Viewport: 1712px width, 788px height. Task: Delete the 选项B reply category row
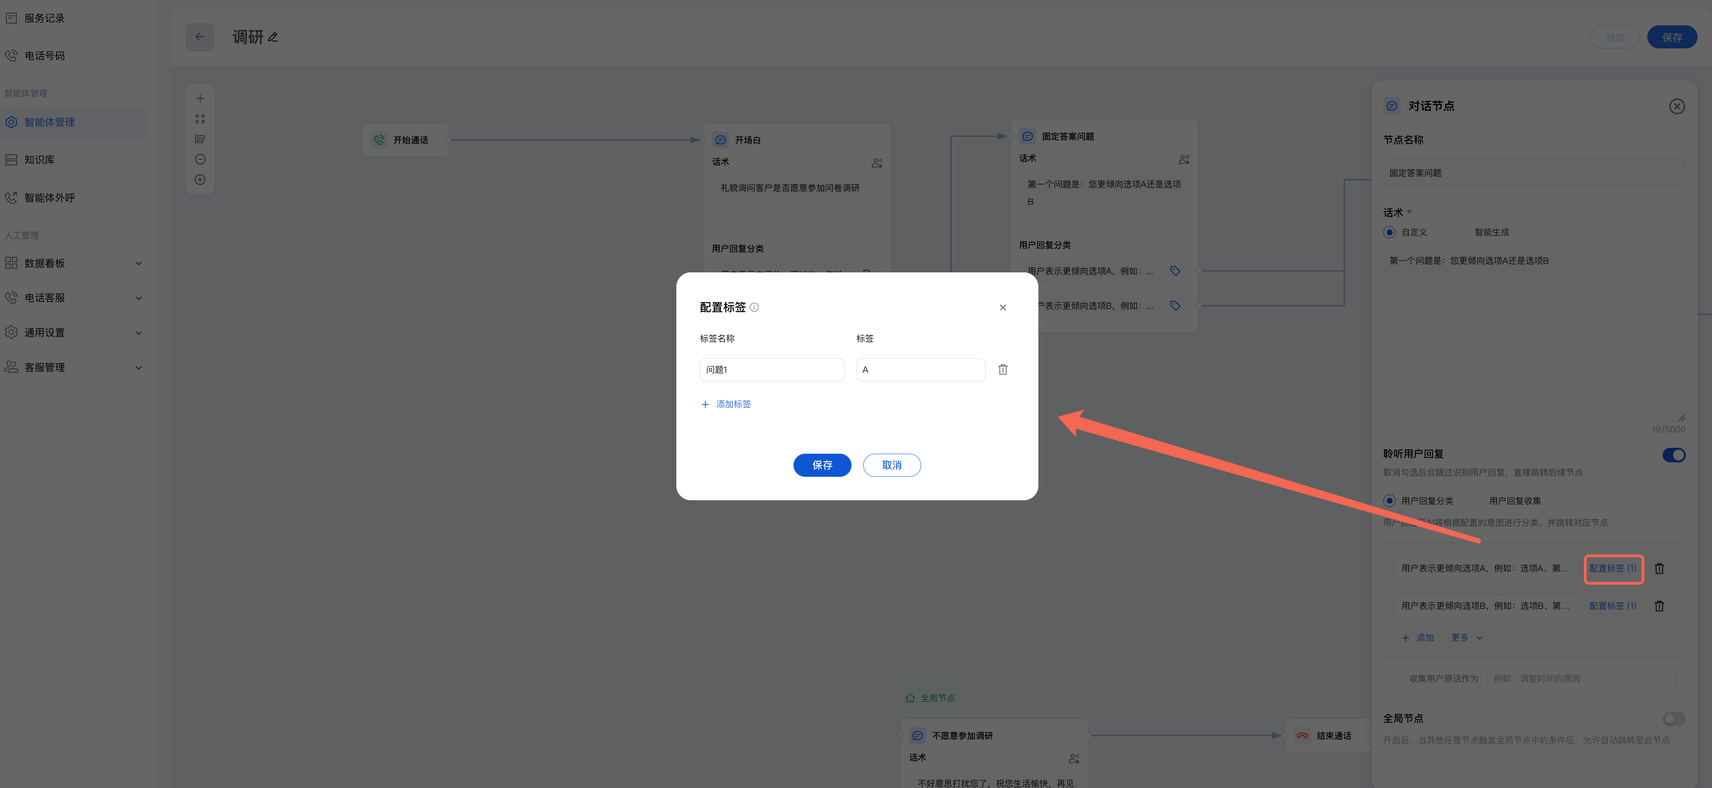[1659, 606]
